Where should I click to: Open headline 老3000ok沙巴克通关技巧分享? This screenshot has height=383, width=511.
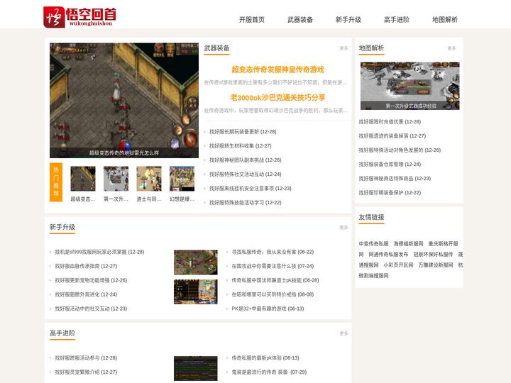[x=278, y=97]
